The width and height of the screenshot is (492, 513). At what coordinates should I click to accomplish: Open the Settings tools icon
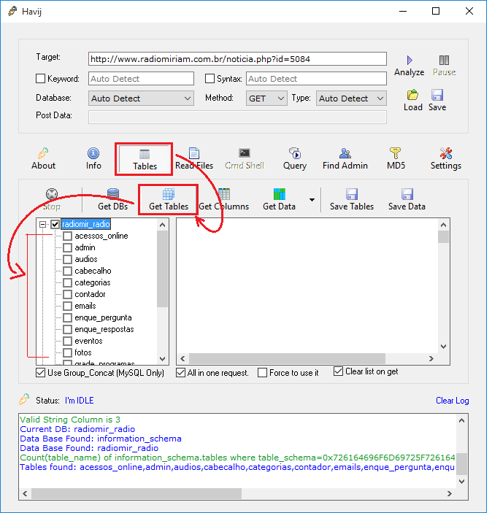tap(446, 153)
